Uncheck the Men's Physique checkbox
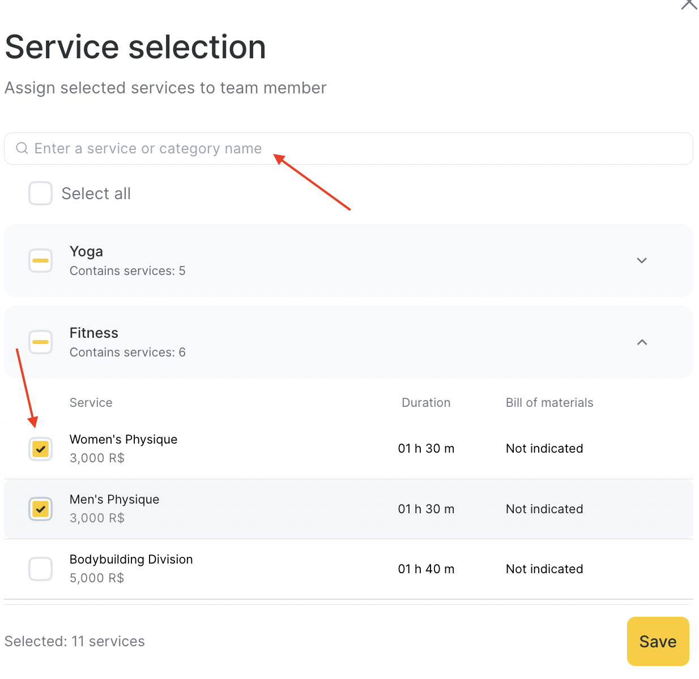The width and height of the screenshot is (699, 679). 41,509
